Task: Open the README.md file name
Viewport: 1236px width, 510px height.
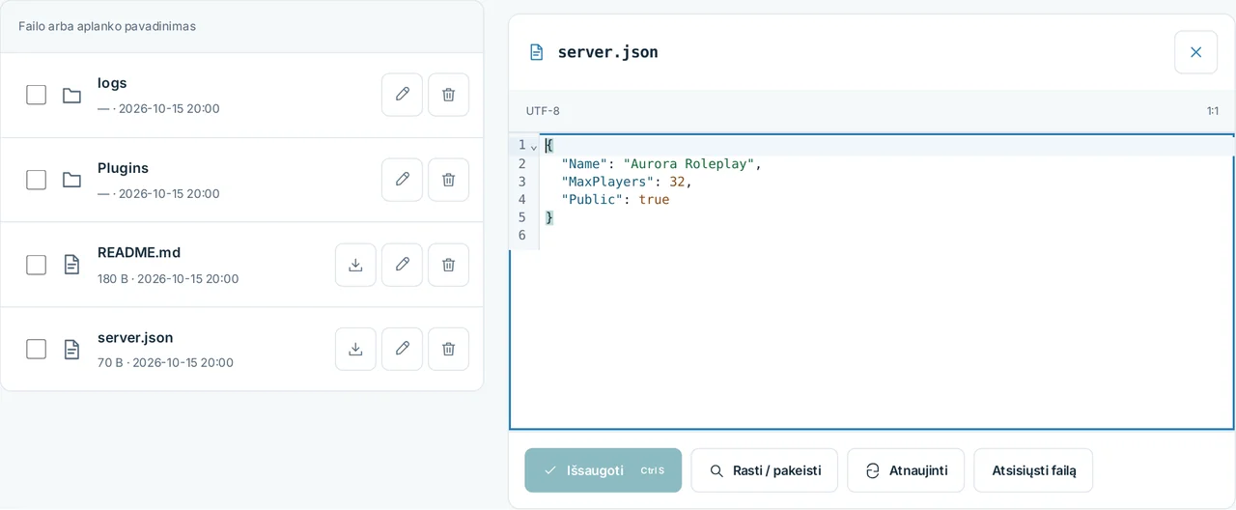Action: coord(139,252)
